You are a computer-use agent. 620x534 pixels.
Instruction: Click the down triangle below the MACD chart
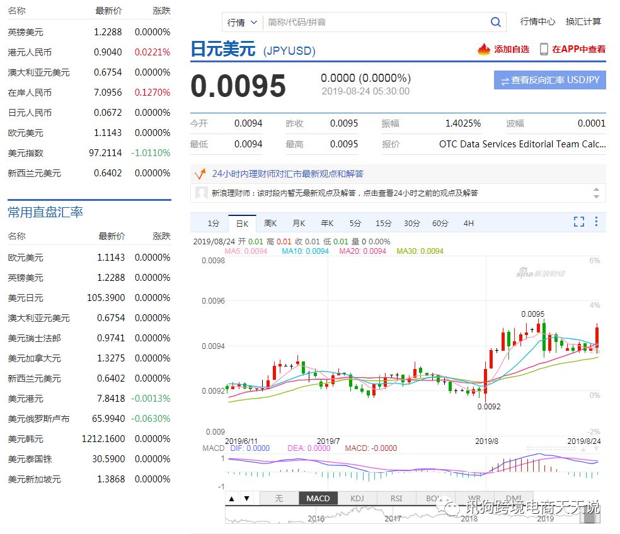pyautogui.click(x=246, y=499)
